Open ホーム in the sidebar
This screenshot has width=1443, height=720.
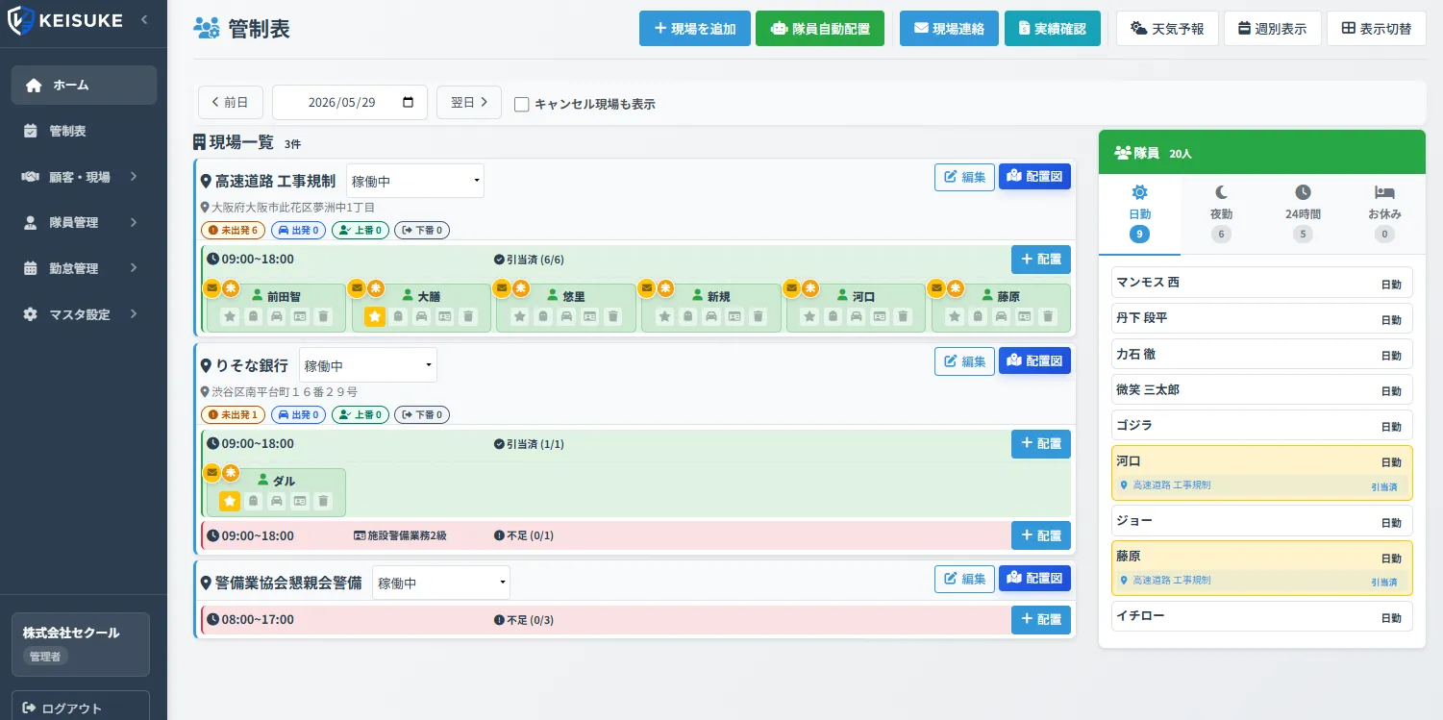[x=84, y=85]
